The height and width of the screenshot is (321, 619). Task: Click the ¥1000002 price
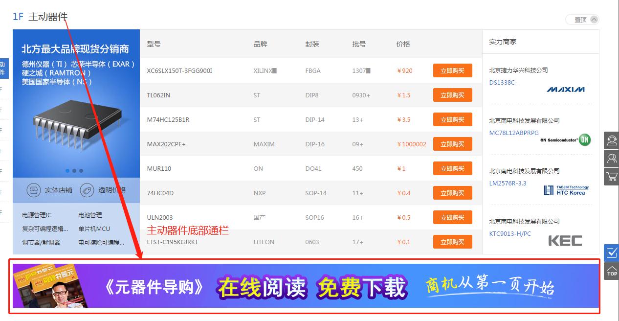coord(412,144)
